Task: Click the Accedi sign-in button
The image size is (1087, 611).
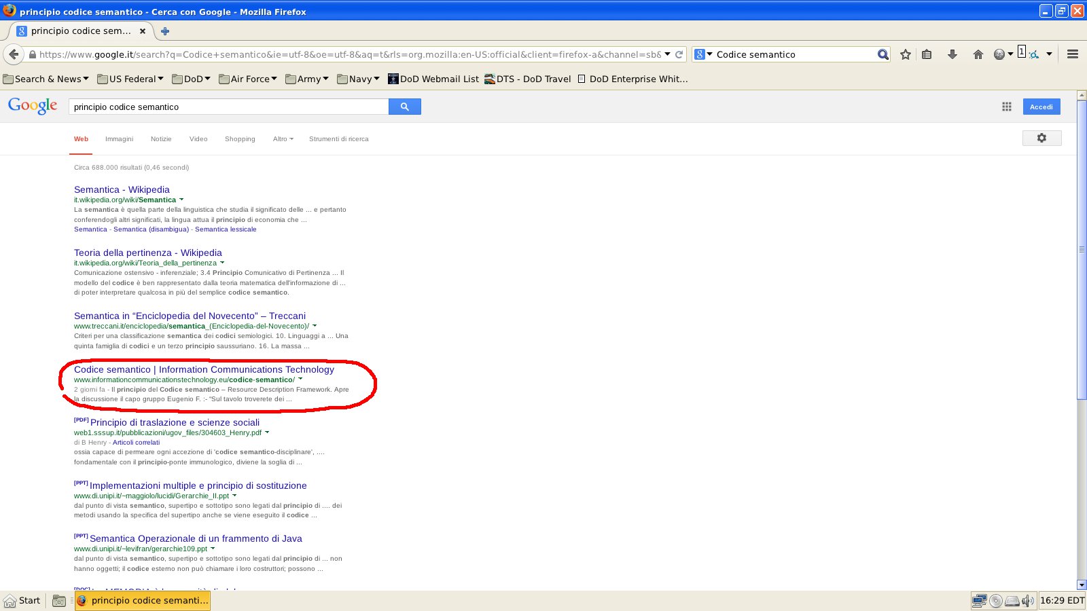Action: (1041, 107)
